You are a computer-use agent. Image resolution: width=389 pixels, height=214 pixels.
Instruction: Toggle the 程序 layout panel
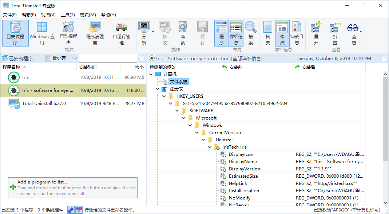(x=222, y=33)
